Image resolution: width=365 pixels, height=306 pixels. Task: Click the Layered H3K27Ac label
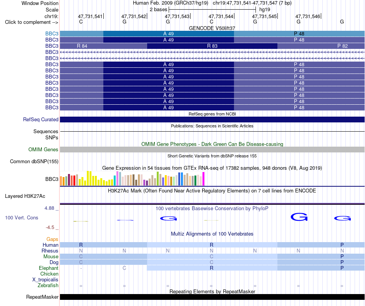pos(25,196)
